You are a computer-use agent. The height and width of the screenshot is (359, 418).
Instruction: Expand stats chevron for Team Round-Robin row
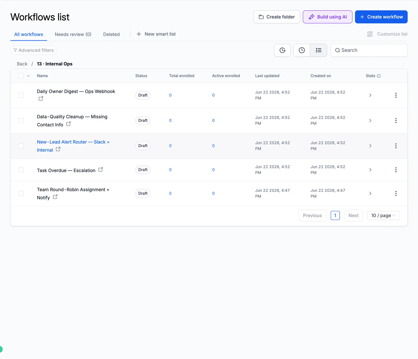(x=370, y=193)
